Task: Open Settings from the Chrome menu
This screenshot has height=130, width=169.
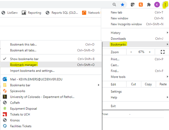Action: coord(136,92)
